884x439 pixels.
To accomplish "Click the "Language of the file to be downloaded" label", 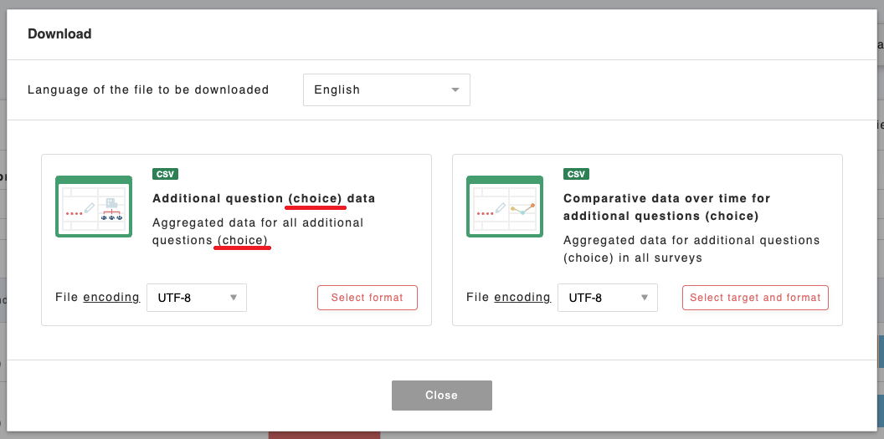I will point(148,90).
